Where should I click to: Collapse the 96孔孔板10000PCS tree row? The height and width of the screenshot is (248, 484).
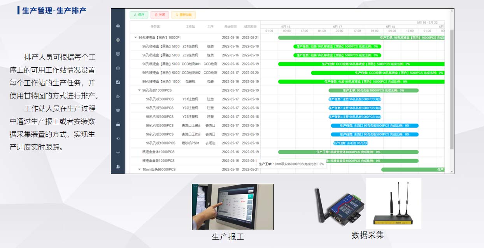[139, 90]
